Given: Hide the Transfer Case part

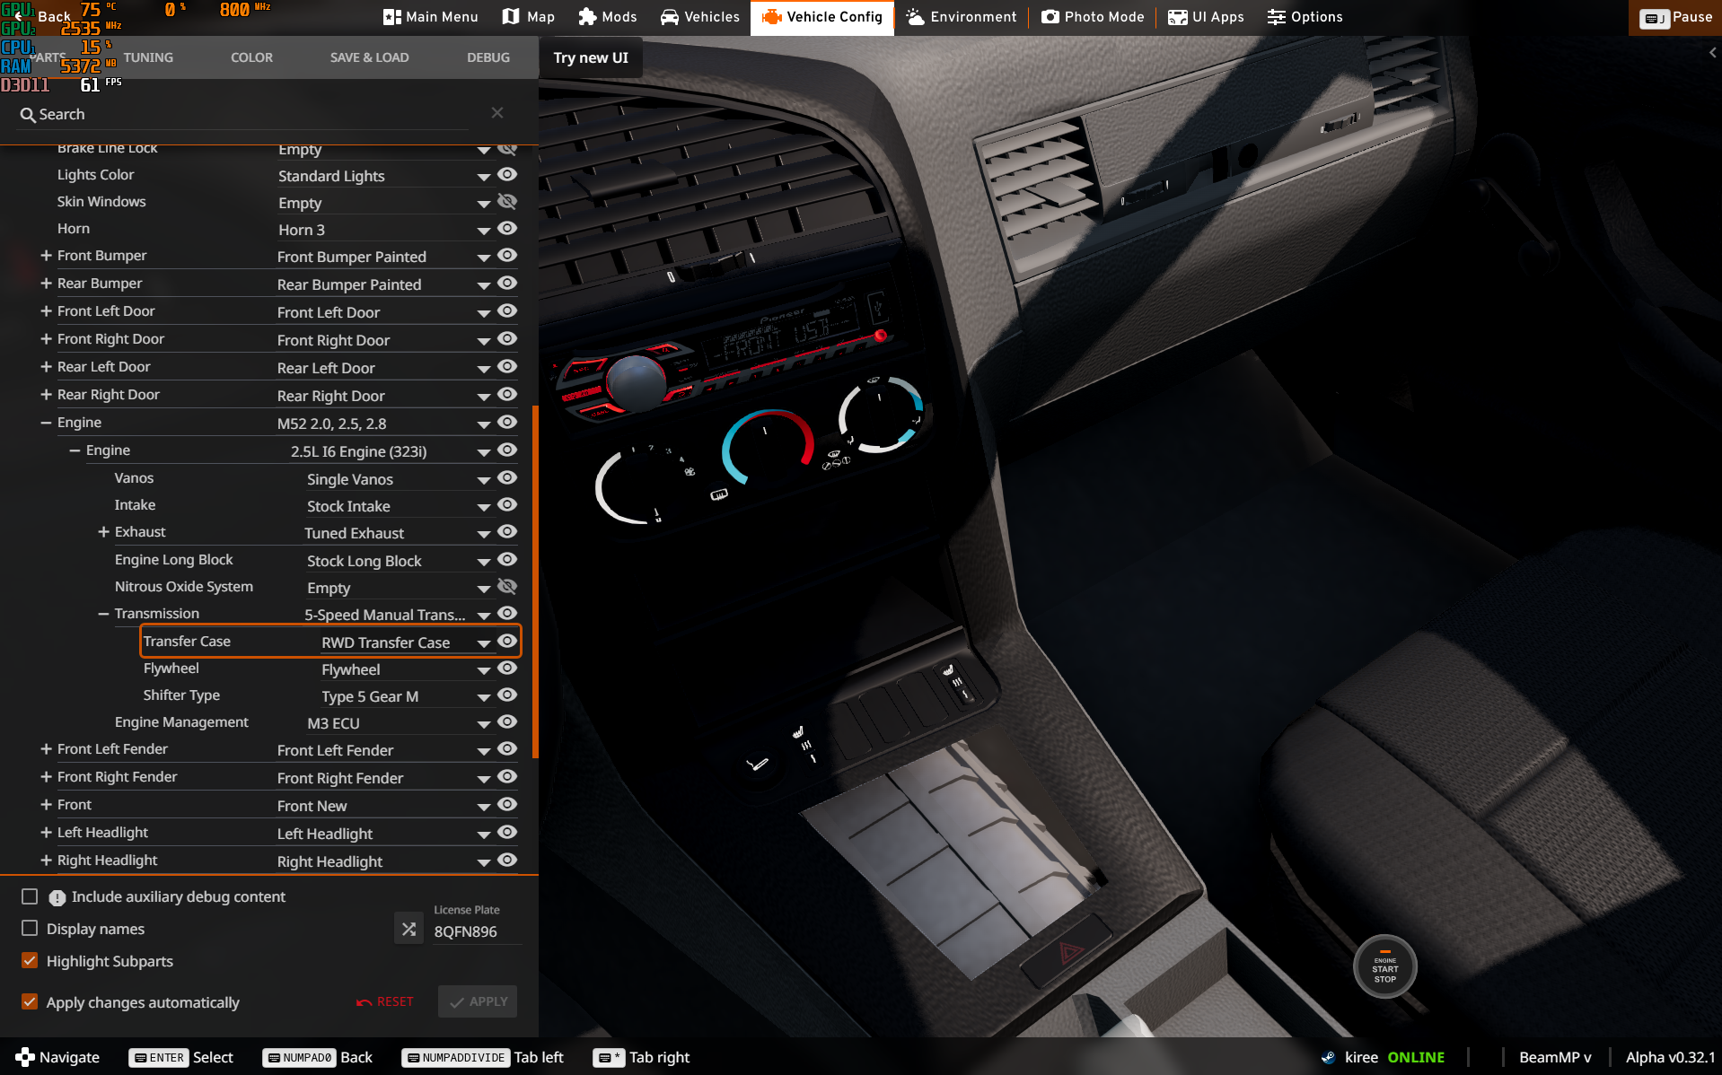Looking at the screenshot, I should 507,641.
